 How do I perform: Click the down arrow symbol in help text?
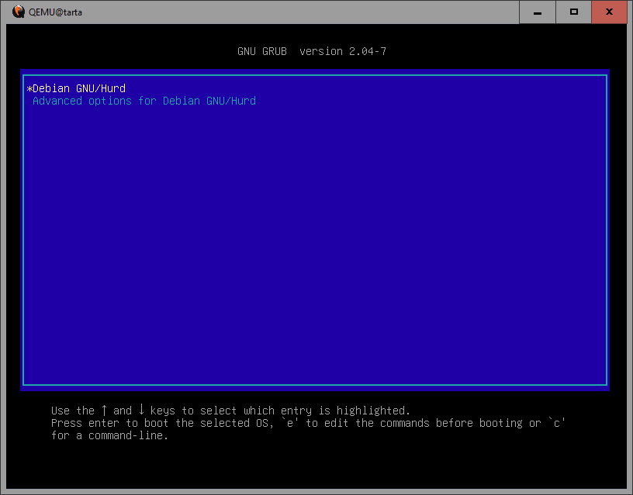(x=141, y=411)
